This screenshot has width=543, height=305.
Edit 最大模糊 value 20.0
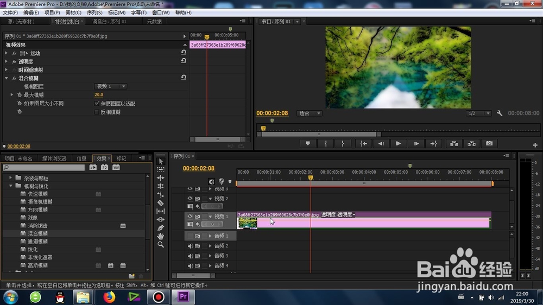tap(99, 94)
